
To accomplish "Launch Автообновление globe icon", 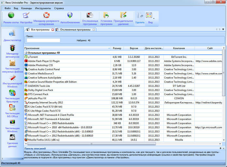I will click(70, 15).
